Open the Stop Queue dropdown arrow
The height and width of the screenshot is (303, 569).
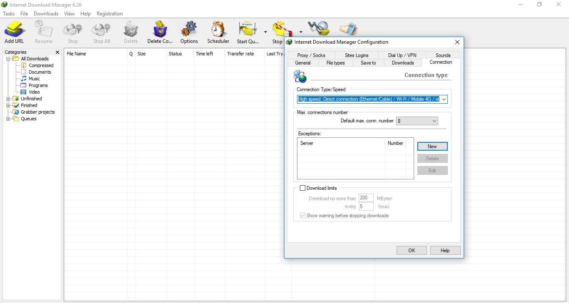(301, 32)
